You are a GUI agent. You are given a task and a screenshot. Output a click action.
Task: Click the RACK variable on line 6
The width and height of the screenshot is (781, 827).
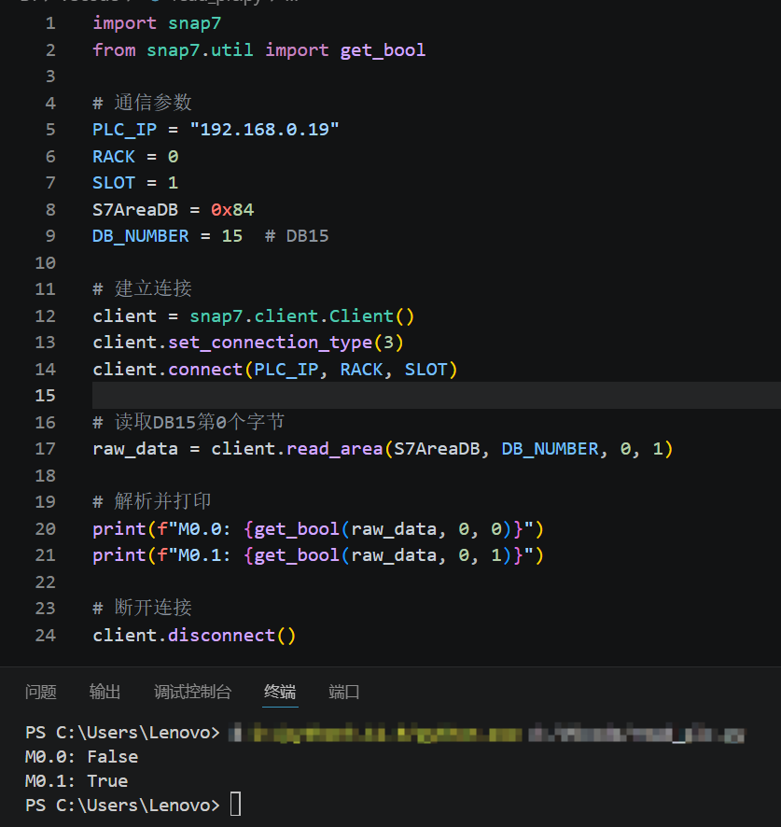click(114, 157)
